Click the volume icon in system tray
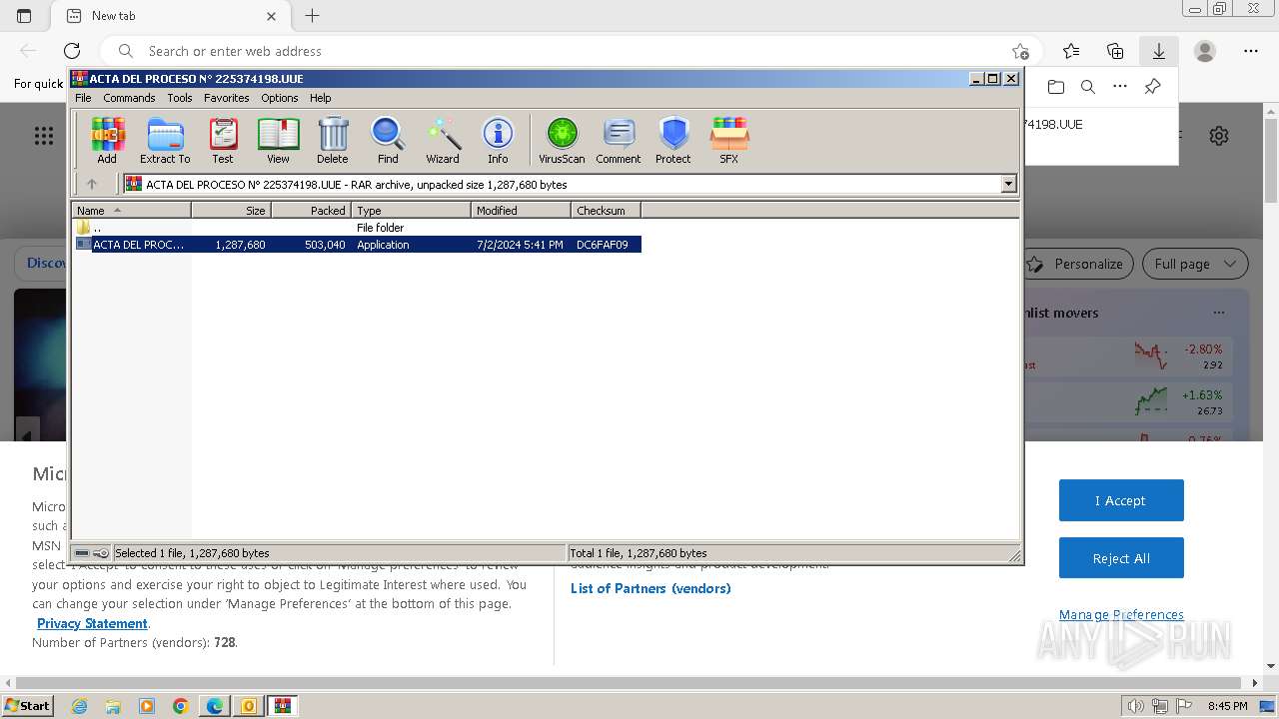Image resolution: width=1279 pixels, height=719 pixels. [x=1135, y=706]
